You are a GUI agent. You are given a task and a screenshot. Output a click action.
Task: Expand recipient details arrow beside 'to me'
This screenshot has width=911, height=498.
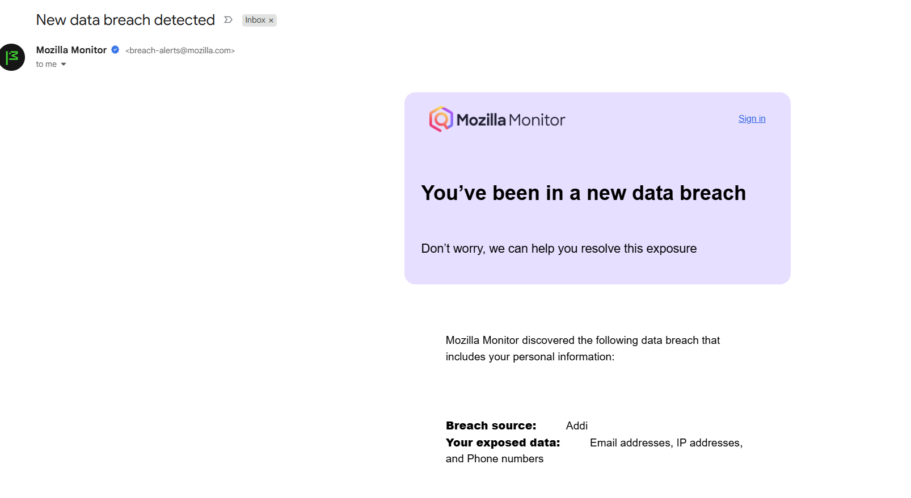[x=64, y=65]
